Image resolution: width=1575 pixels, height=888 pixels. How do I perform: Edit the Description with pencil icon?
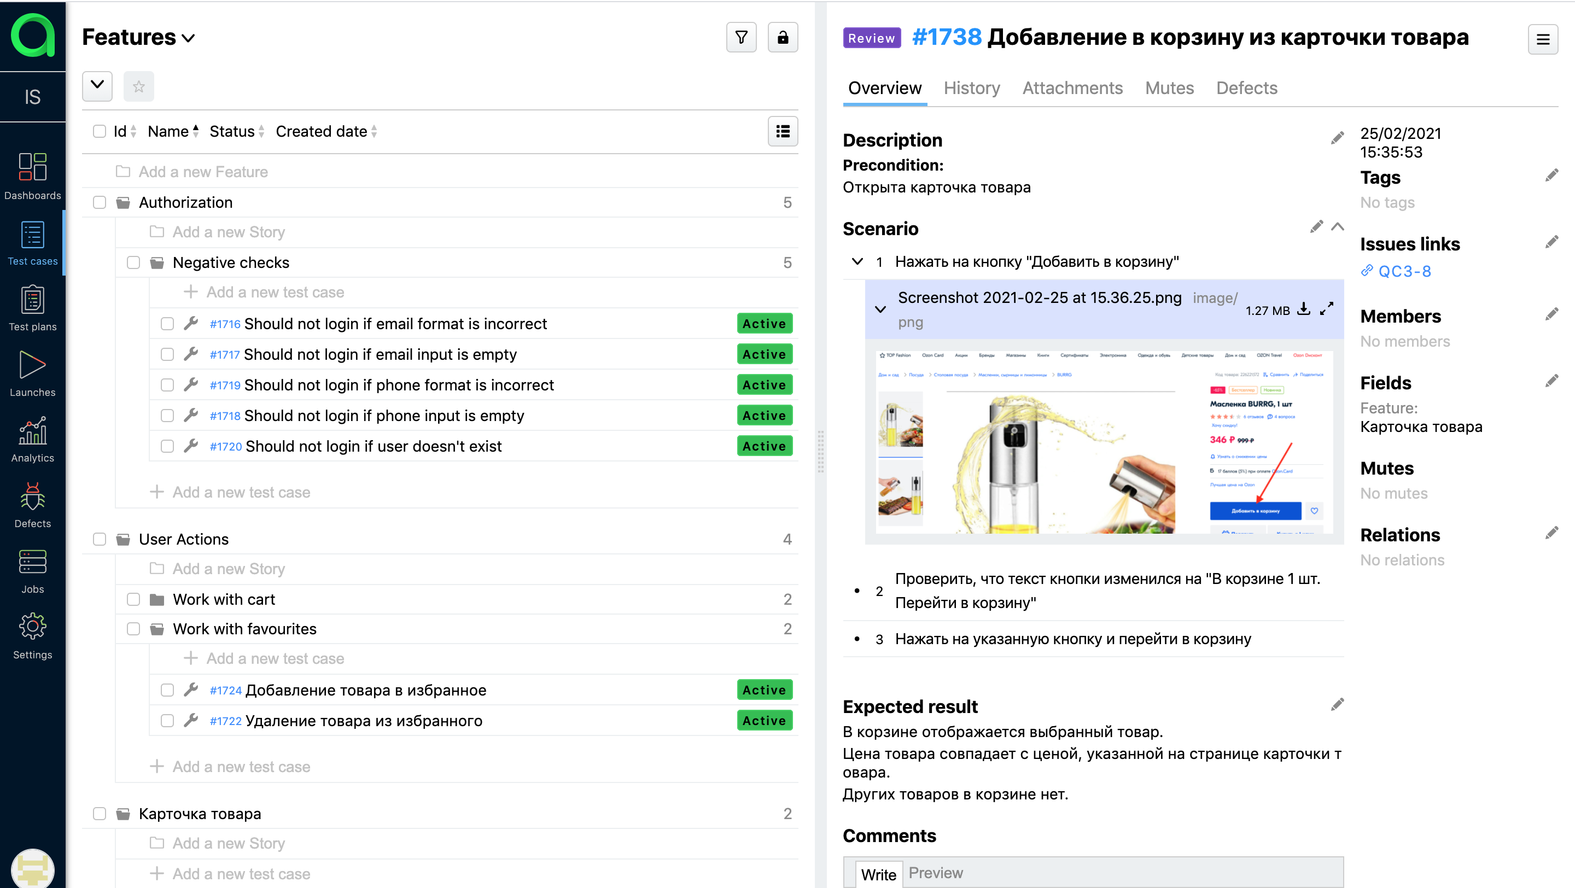tap(1337, 138)
